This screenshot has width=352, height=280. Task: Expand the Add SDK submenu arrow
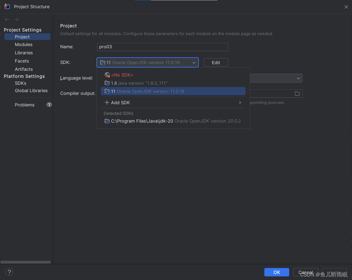point(240,102)
